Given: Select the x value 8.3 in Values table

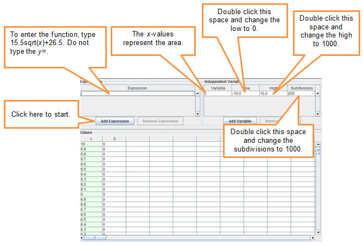Looking at the screenshot, I should (91, 230).
